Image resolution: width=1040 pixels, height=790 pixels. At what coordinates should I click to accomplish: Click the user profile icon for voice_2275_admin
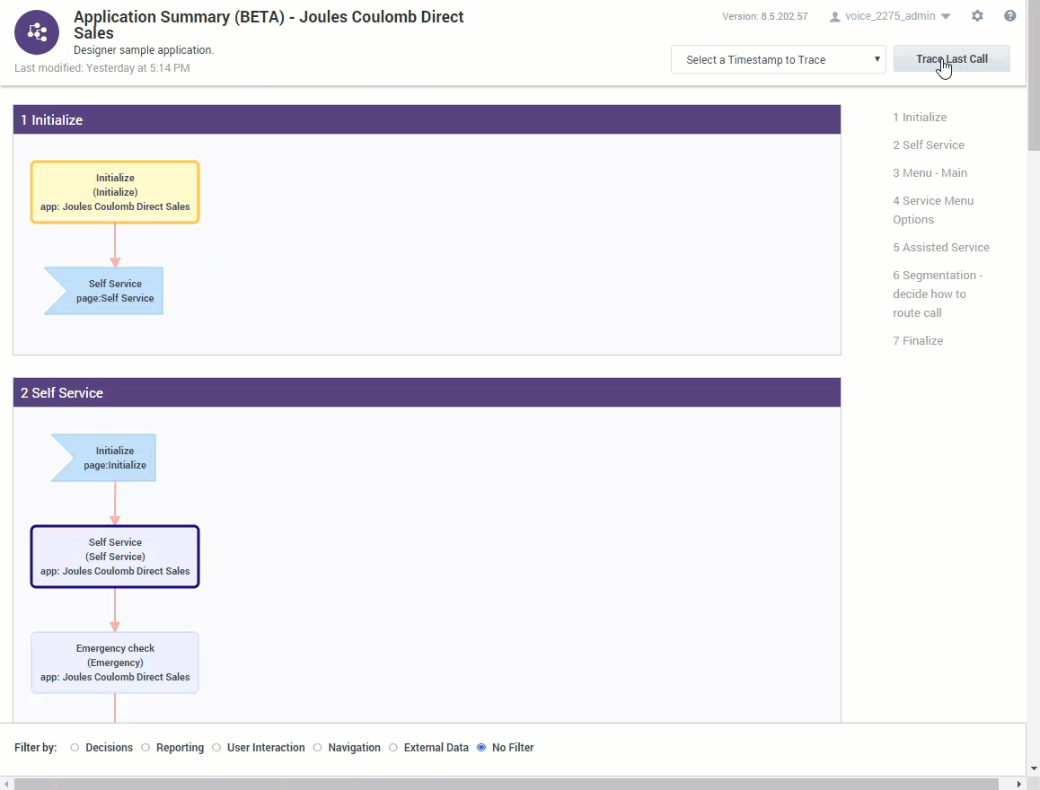click(x=834, y=16)
